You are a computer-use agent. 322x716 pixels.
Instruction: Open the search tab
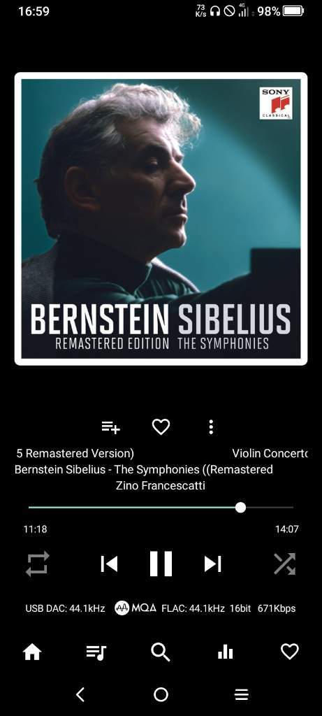pyautogui.click(x=161, y=652)
